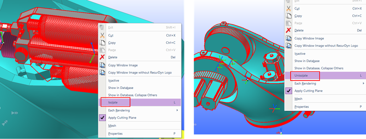This screenshot has height=139, width=366.
Task: Open Mesh from the right context menu
Action: pyautogui.click(x=298, y=99)
